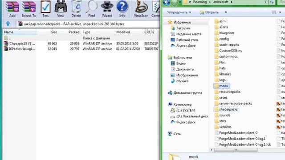285x160 pixels.
Task: Open Недавние места in sidebar
Action: (188, 34)
